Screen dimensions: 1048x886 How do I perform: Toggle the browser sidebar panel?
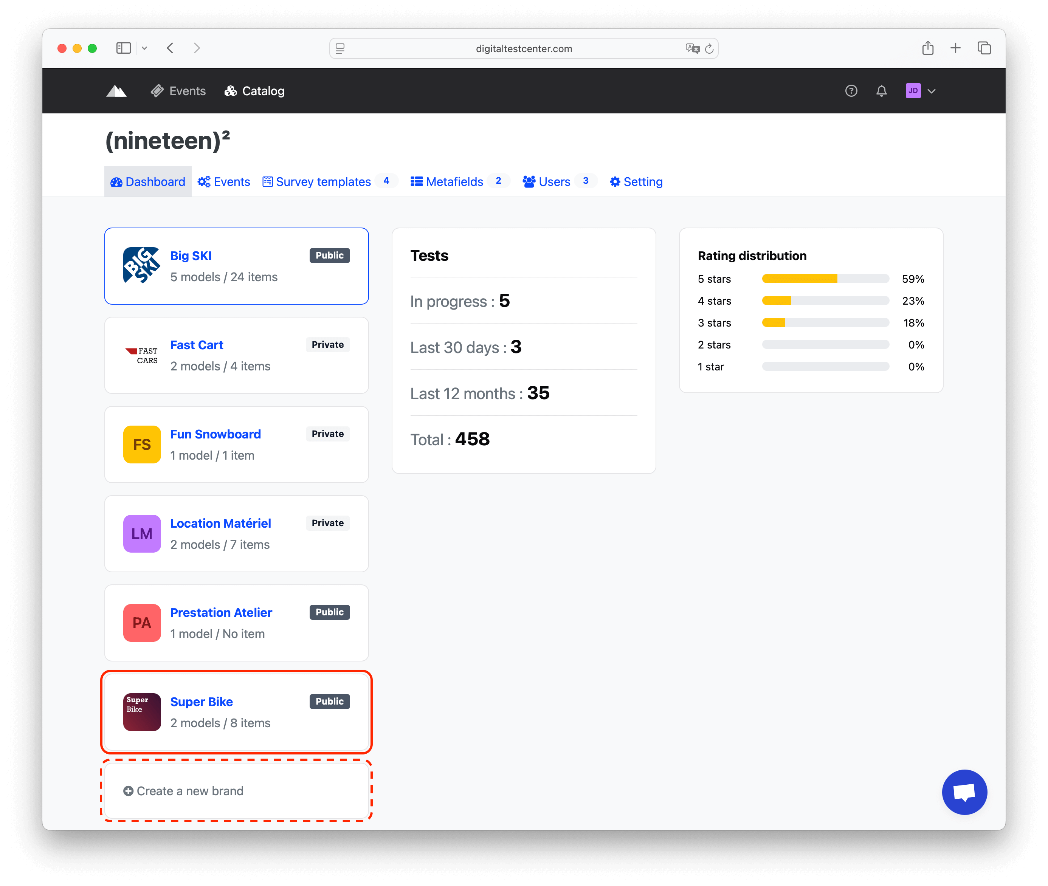123,48
